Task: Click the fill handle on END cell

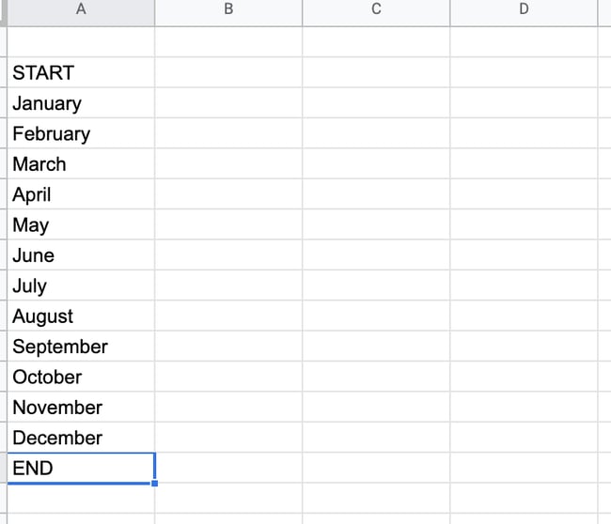Action: click(154, 484)
